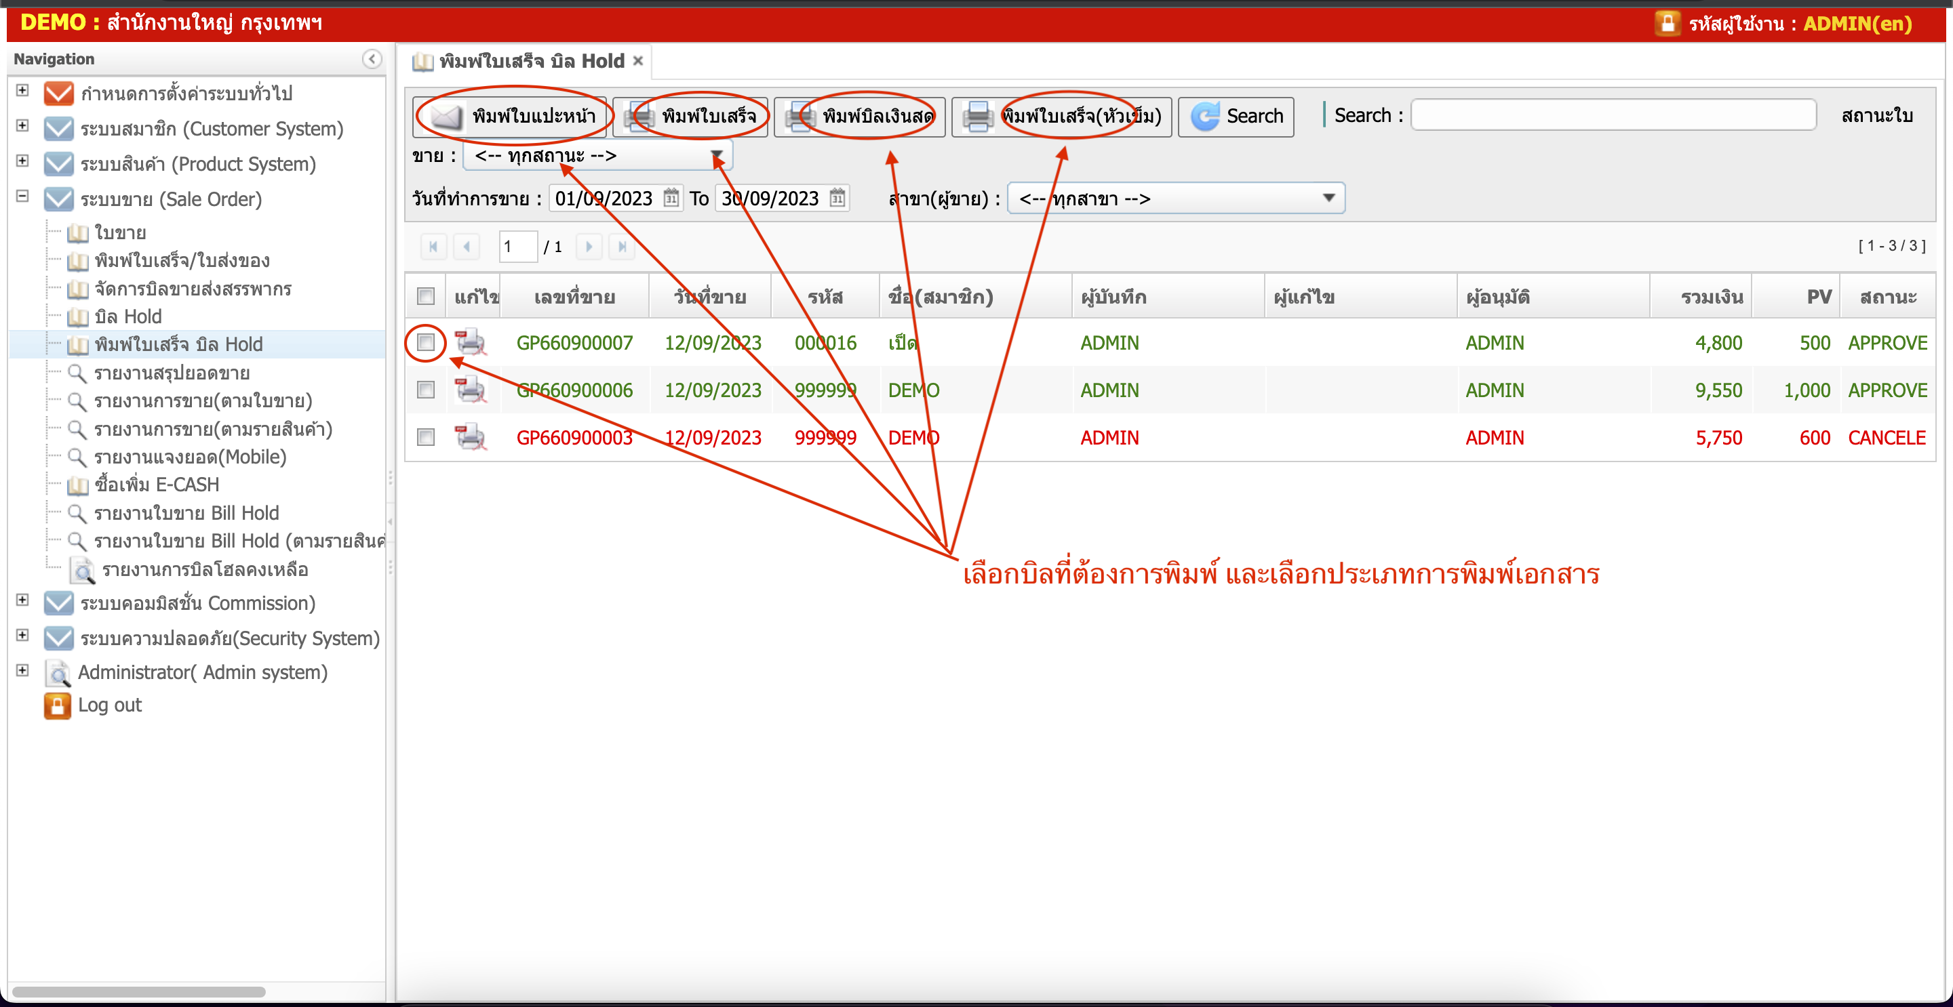
Task: Click PDF printer icon for cancelled bill GP660900003
Action: point(470,437)
